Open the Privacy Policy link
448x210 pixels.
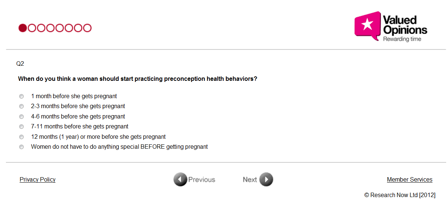37,180
